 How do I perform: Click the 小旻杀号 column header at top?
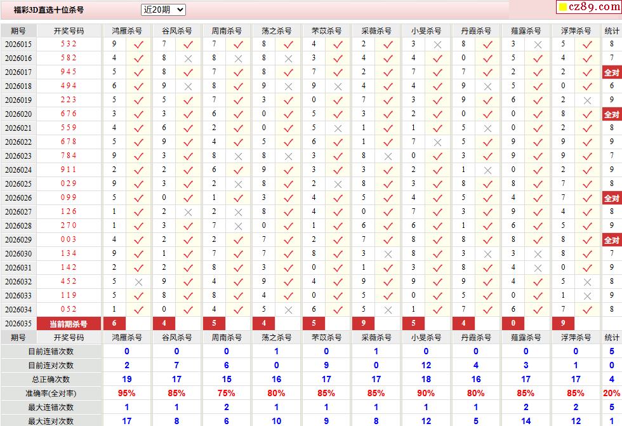pos(426,31)
